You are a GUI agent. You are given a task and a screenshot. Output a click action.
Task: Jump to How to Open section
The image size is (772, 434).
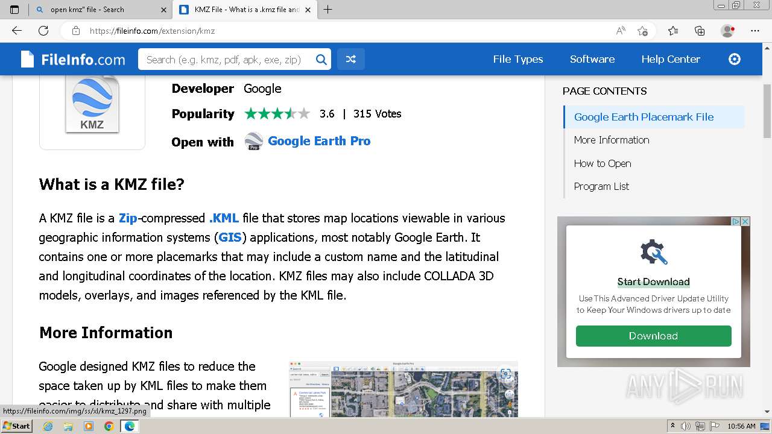pyautogui.click(x=602, y=163)
